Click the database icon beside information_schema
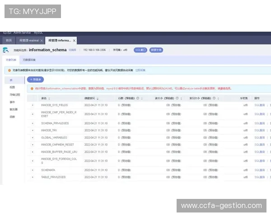Viewport: 271px width, 217px height. (6, 50)
